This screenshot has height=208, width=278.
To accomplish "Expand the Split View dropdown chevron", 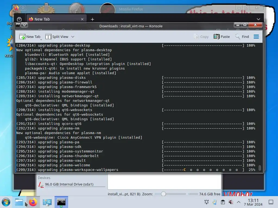I will tap(73, 37).
